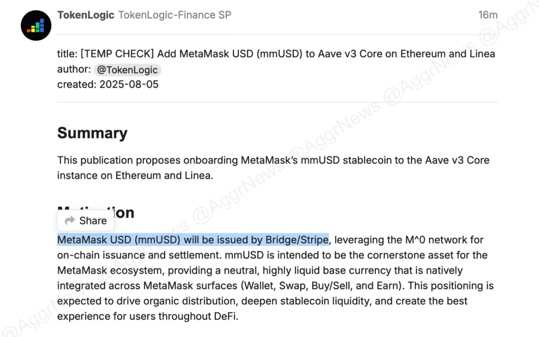Select the TokenLogic channel name
Image resolution: width=539 pixels, height=337 pixels.
click(85, 15)
